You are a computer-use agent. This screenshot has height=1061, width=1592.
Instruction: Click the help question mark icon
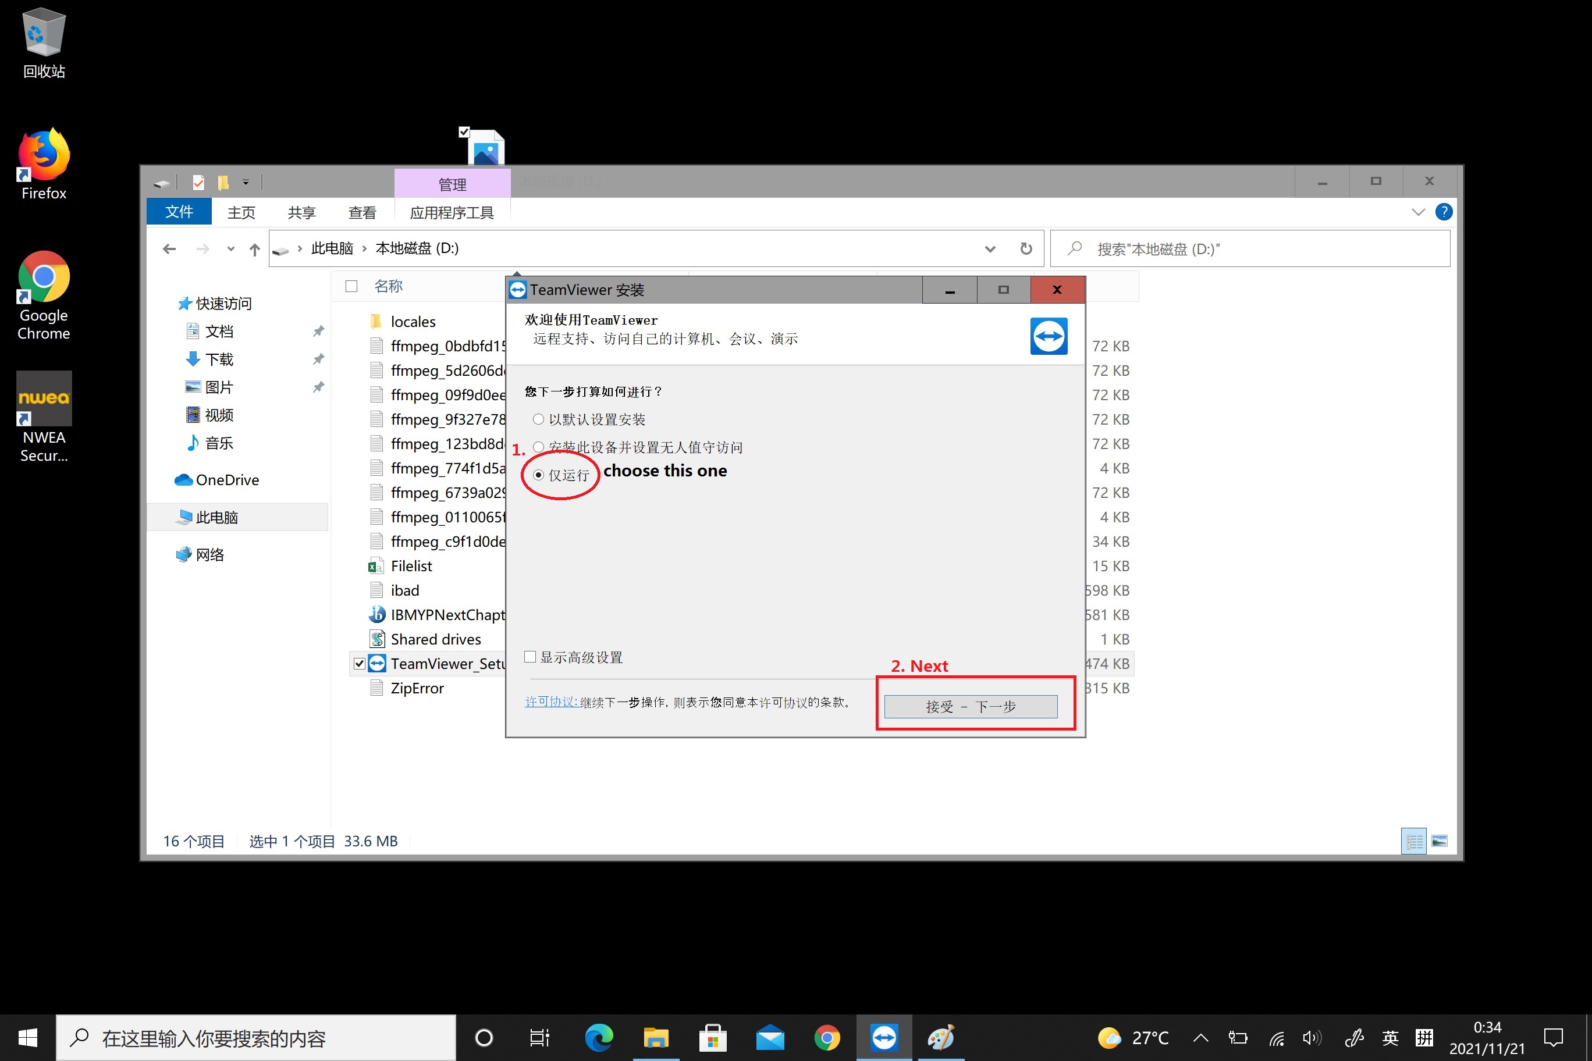click(1443, 212)
